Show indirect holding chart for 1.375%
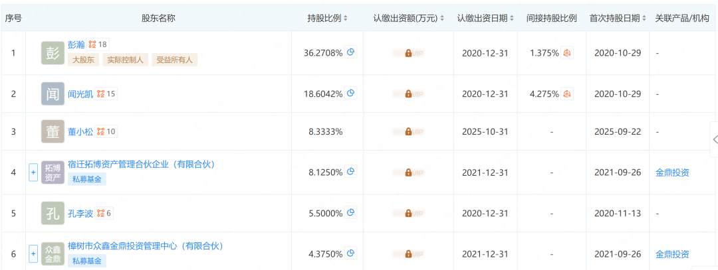This screenshot has height=270, width=718. pyautogui.click(x=567, y=53)
